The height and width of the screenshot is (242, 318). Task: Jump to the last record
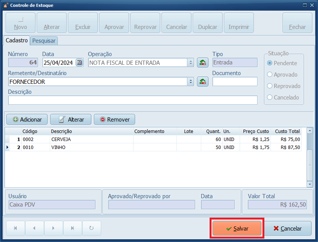72,228
